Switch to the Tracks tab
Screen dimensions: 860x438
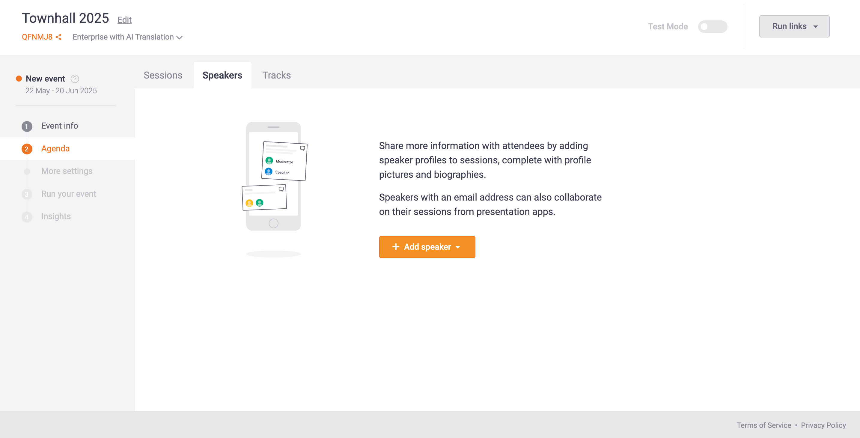[276, 76]
